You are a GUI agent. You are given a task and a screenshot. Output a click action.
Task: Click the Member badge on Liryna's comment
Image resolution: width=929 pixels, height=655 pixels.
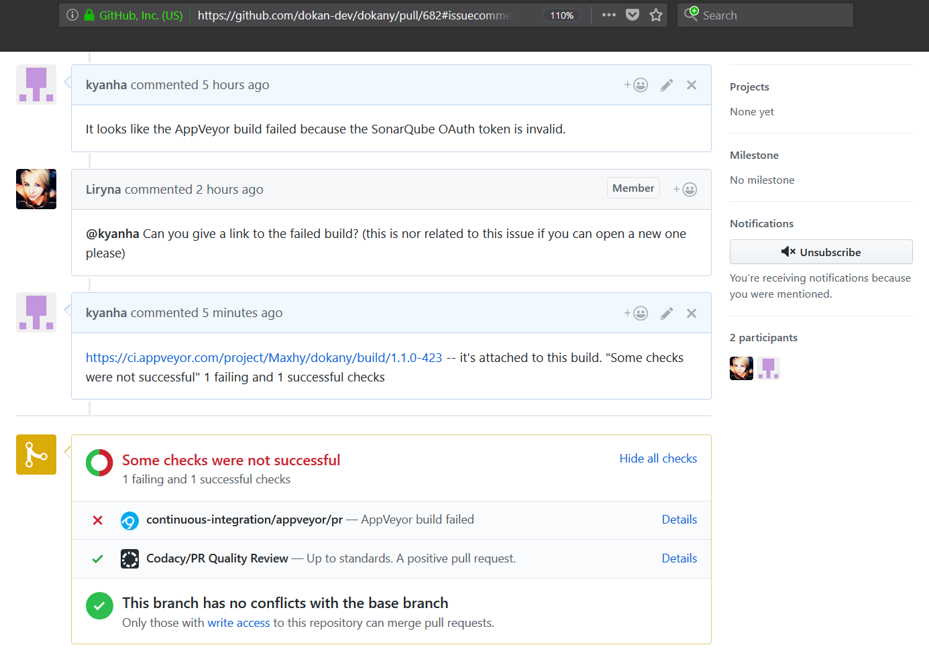633,188
